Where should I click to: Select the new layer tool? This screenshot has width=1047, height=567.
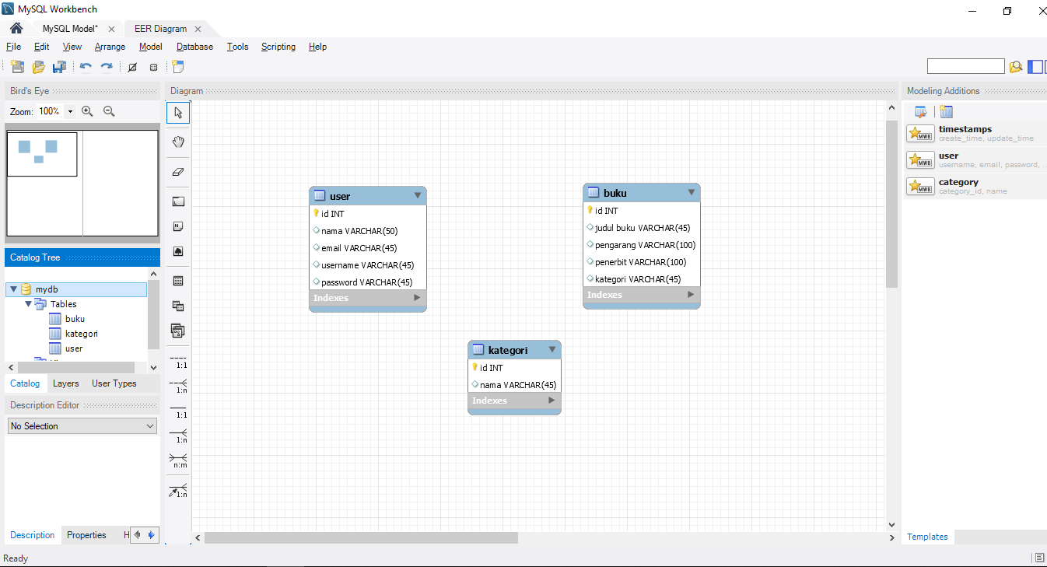[178, 201]
